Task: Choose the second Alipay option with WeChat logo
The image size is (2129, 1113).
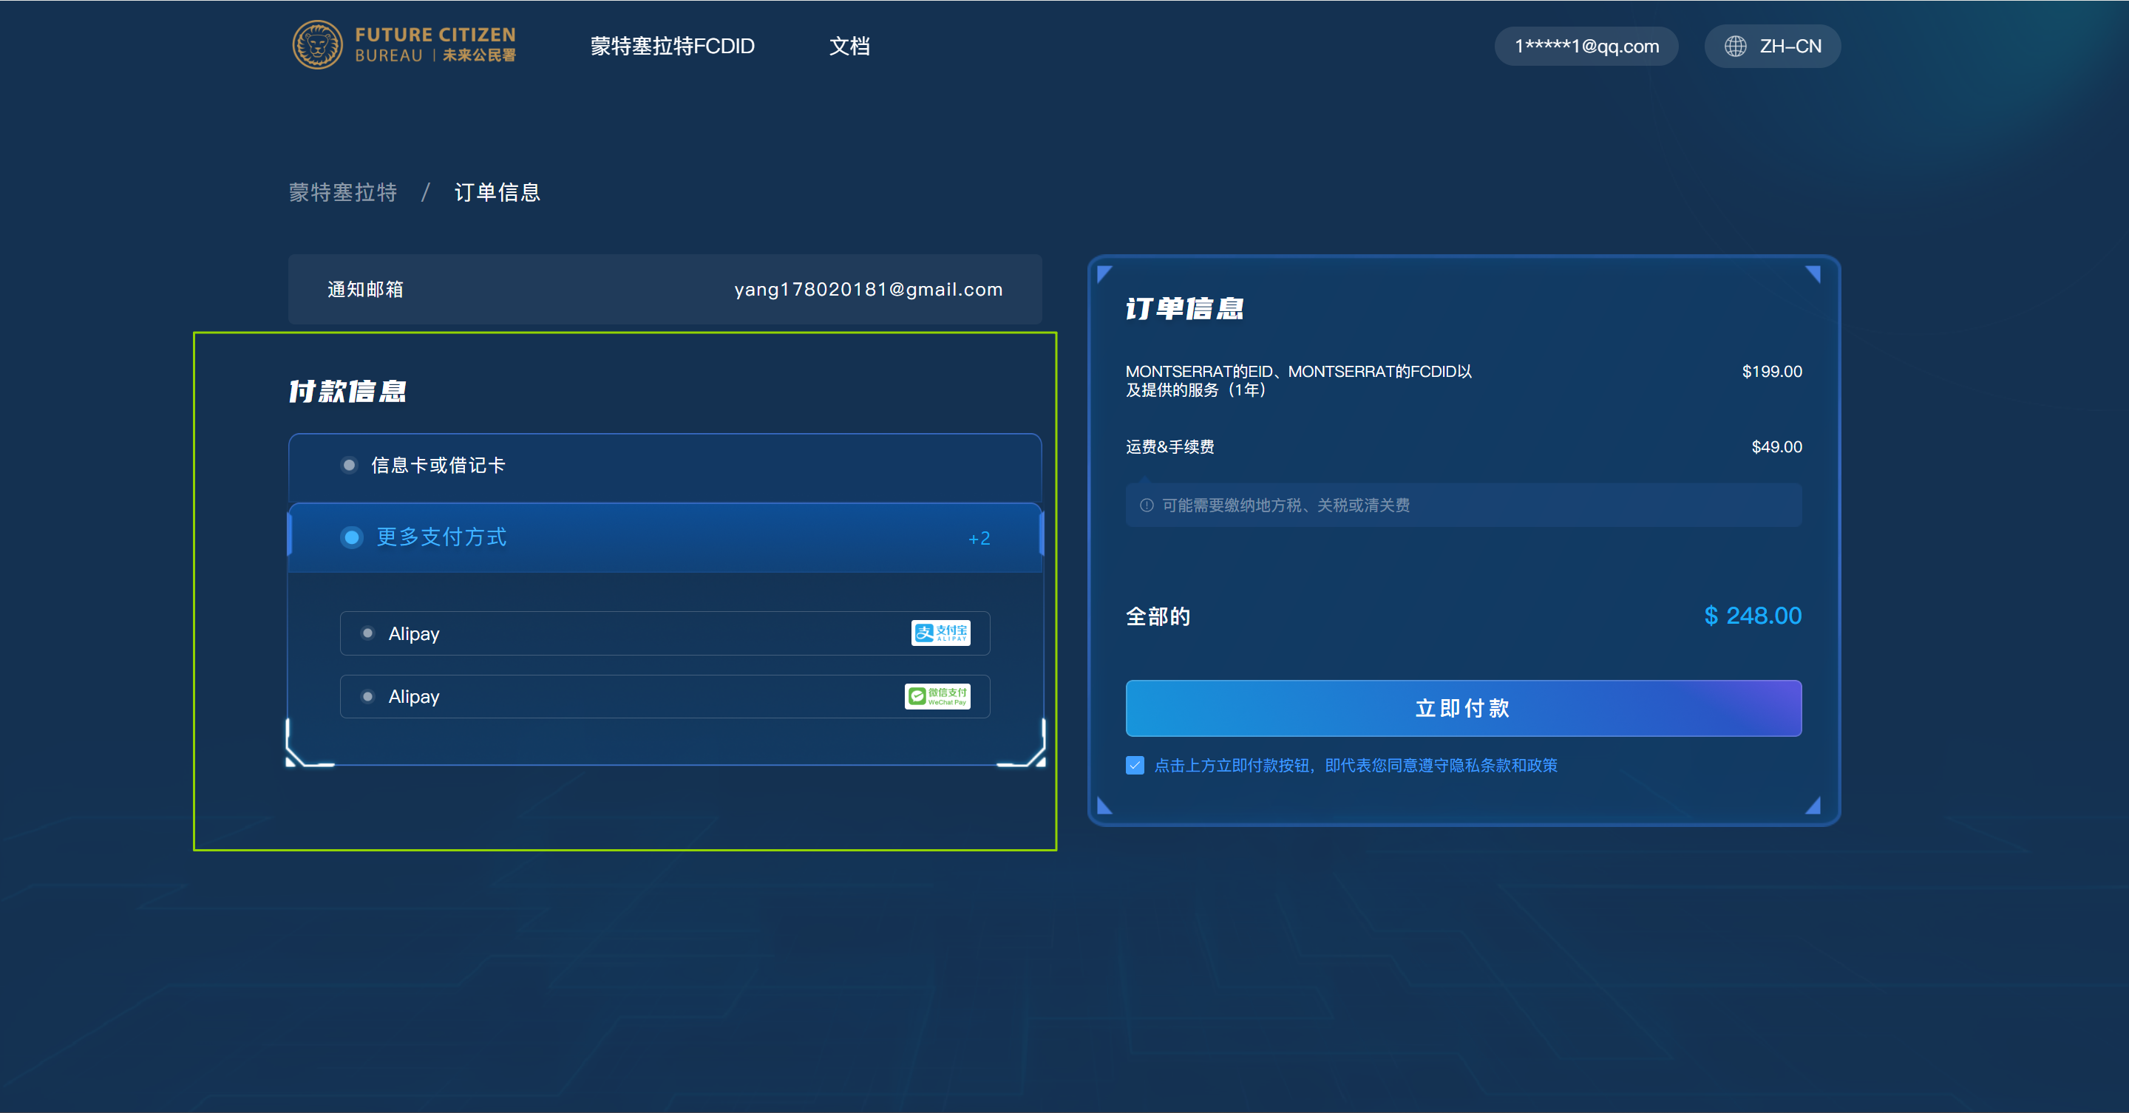Action: click(368, 697)
